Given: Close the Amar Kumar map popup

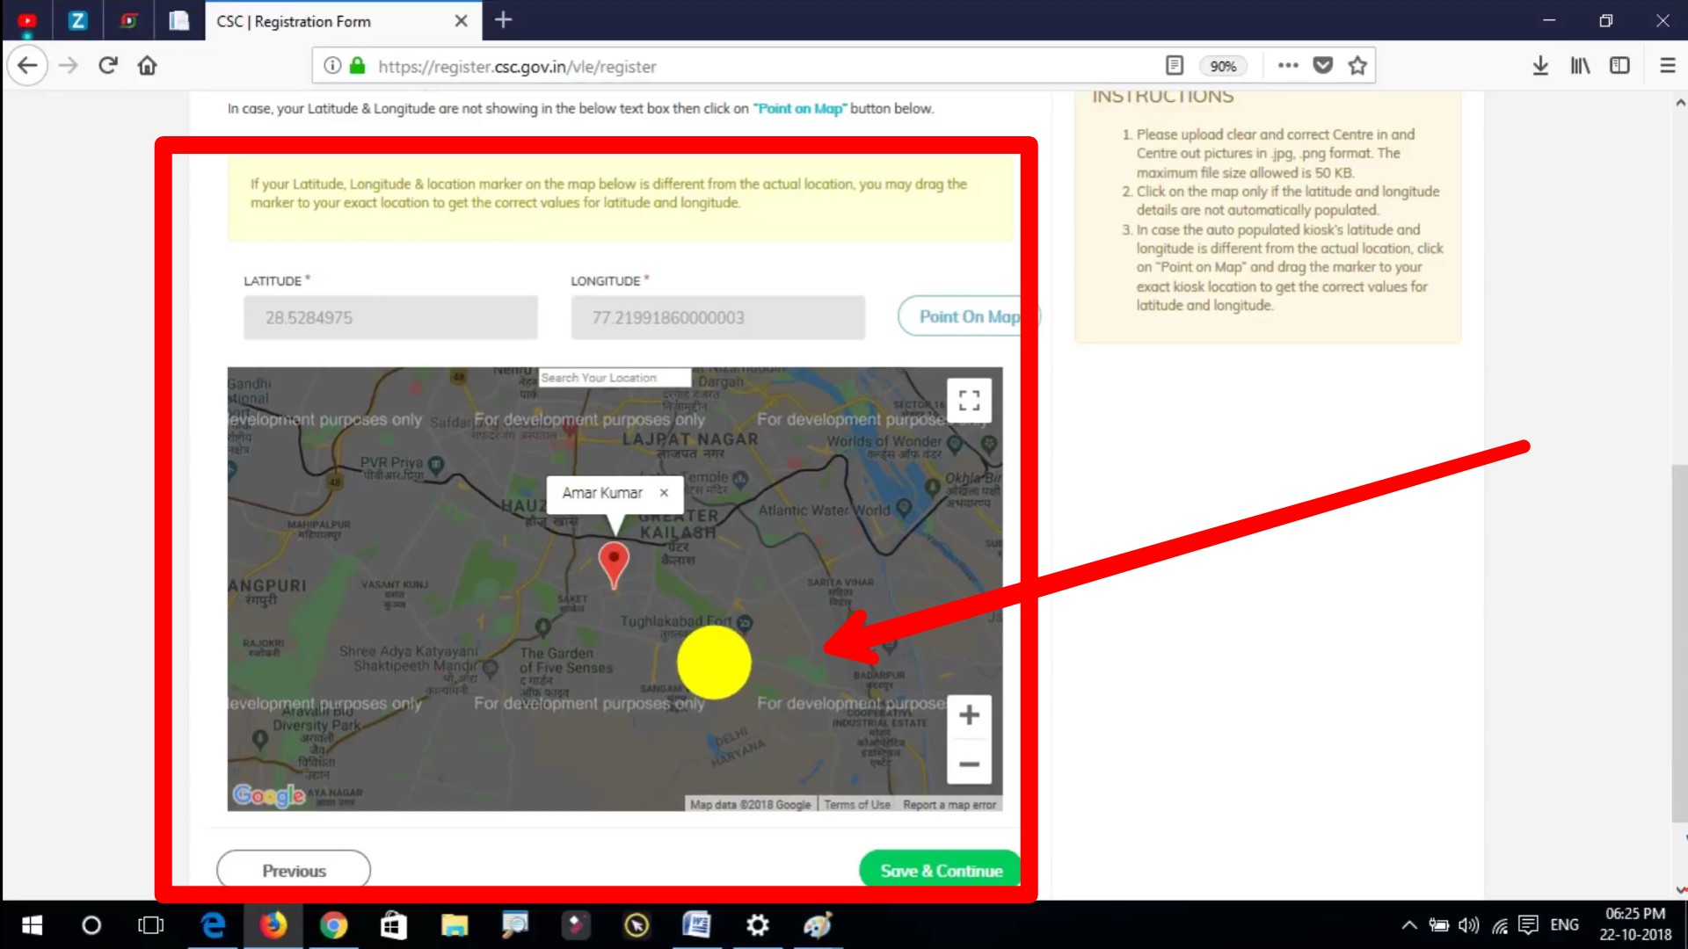Looking at the screenshot, I should (x=666, y=491).
